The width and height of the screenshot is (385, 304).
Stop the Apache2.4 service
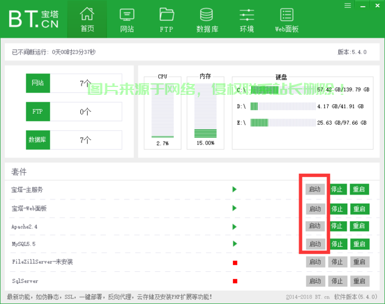[337, 226]
